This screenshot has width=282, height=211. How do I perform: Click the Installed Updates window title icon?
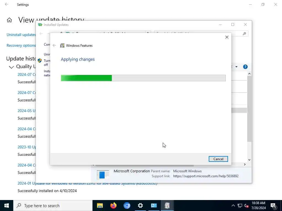40,25
